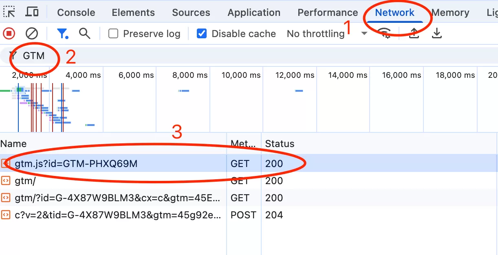498x255 pixels.
Task: Click the 204 status cell
Action: [274, 215]
